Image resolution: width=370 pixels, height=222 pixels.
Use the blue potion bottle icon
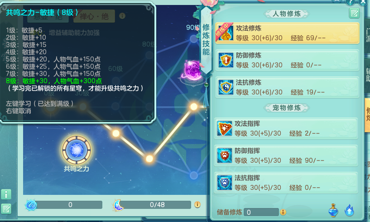point(333,210)
